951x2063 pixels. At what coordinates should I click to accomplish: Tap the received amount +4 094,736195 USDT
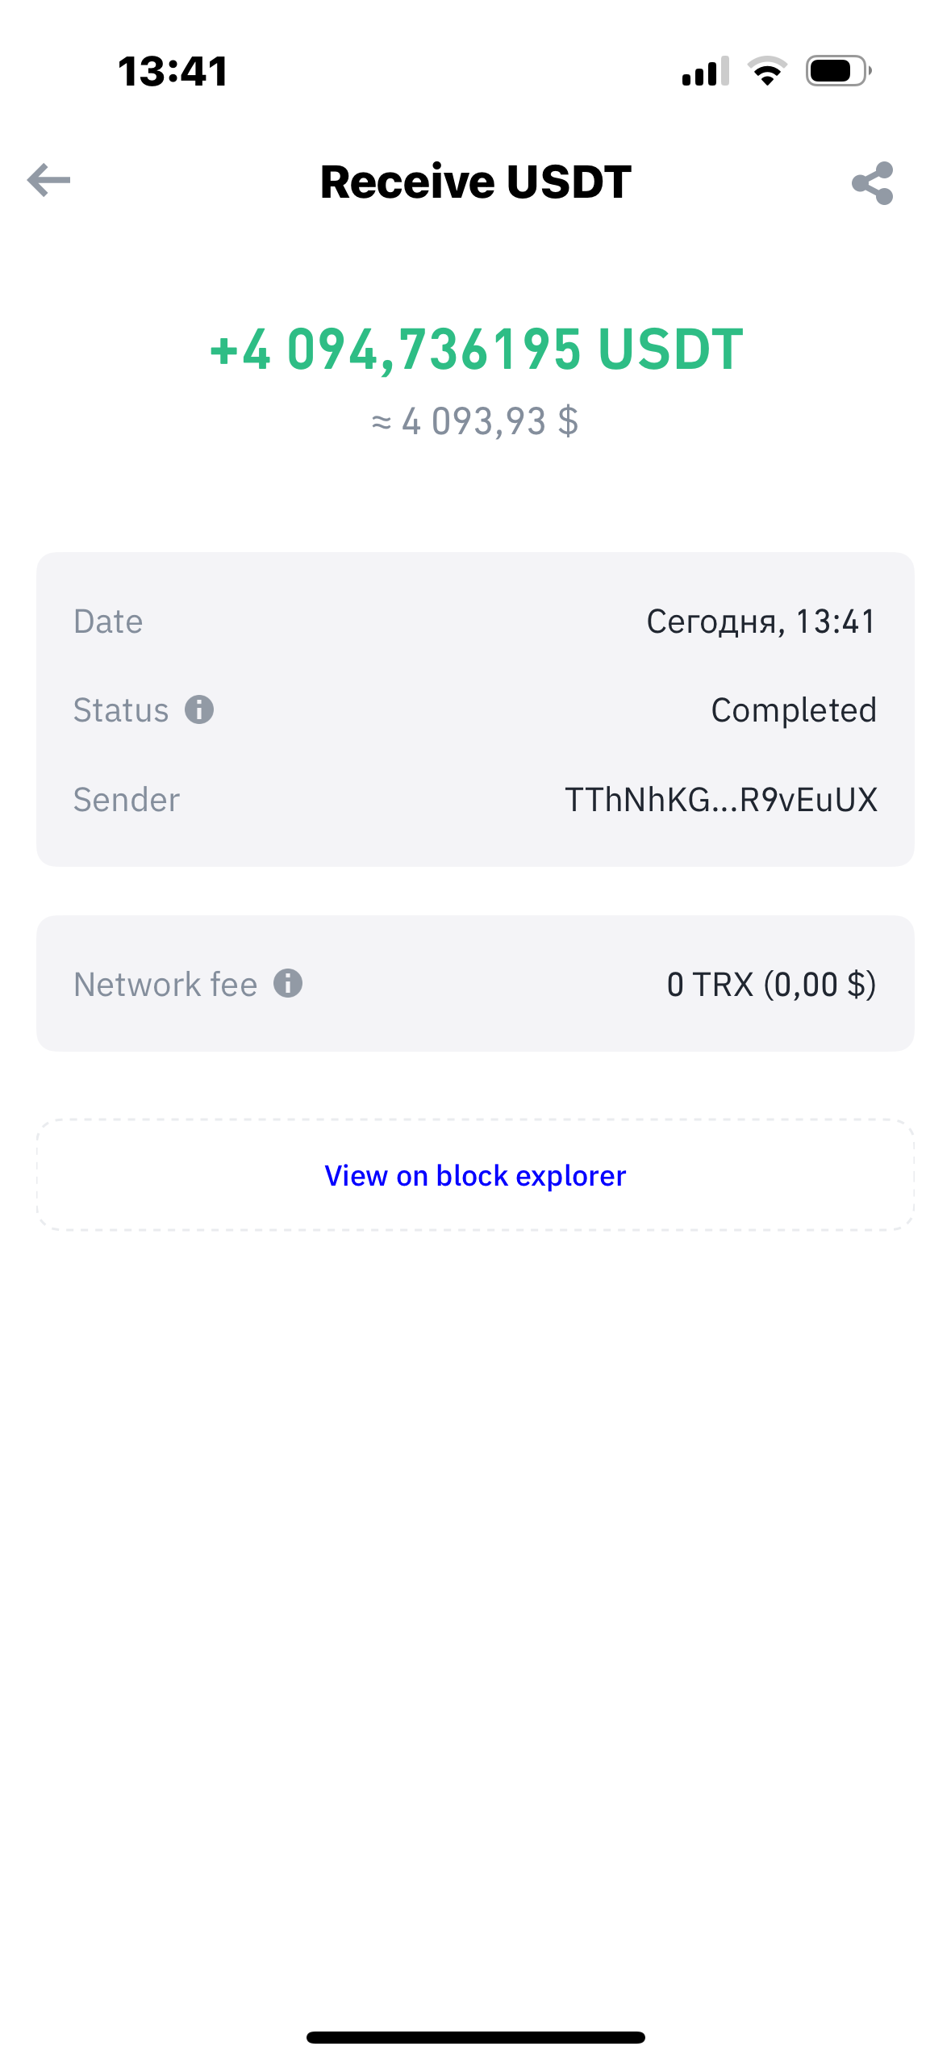pos(476,349)
